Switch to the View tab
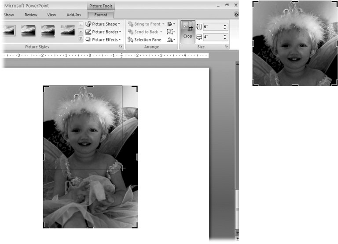This screenshot has height=244, width=338. (x=51, y=15)
